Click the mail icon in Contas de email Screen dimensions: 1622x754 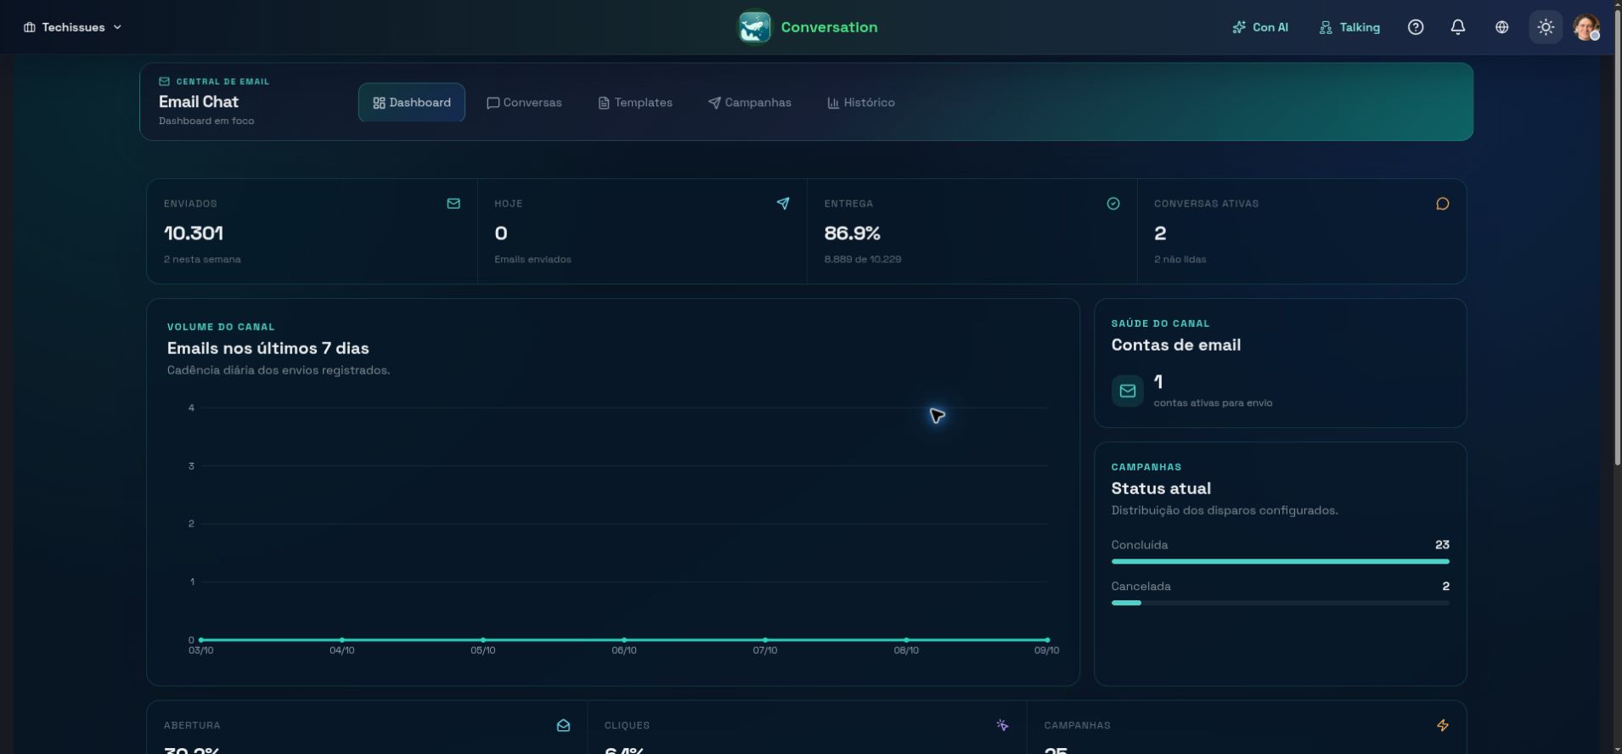pos(1128,391)
